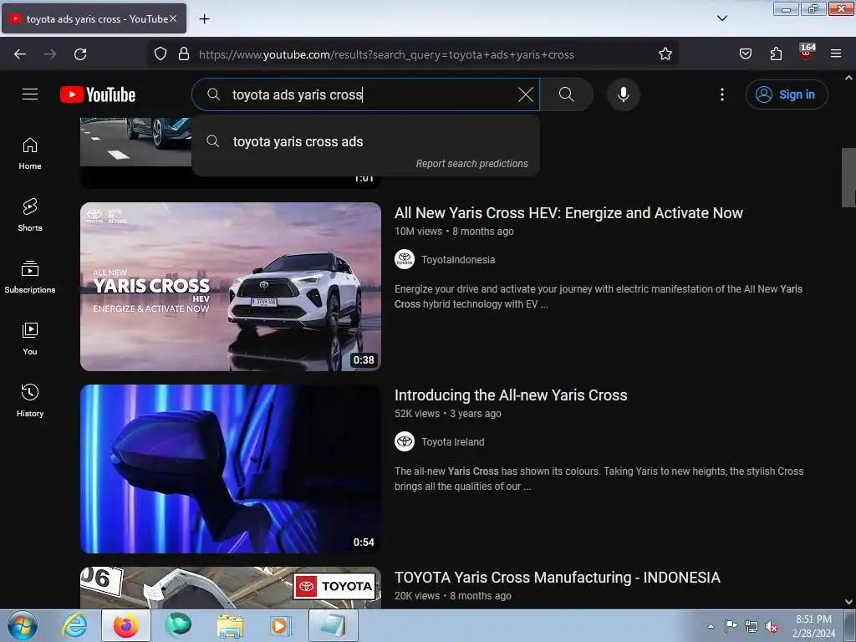
Task: Open All New Yaris Cross HEV thumbnail
Action: 231,287
